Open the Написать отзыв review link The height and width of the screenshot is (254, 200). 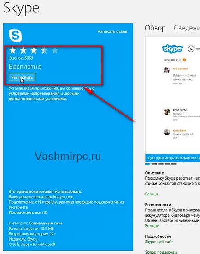[112, 31]
